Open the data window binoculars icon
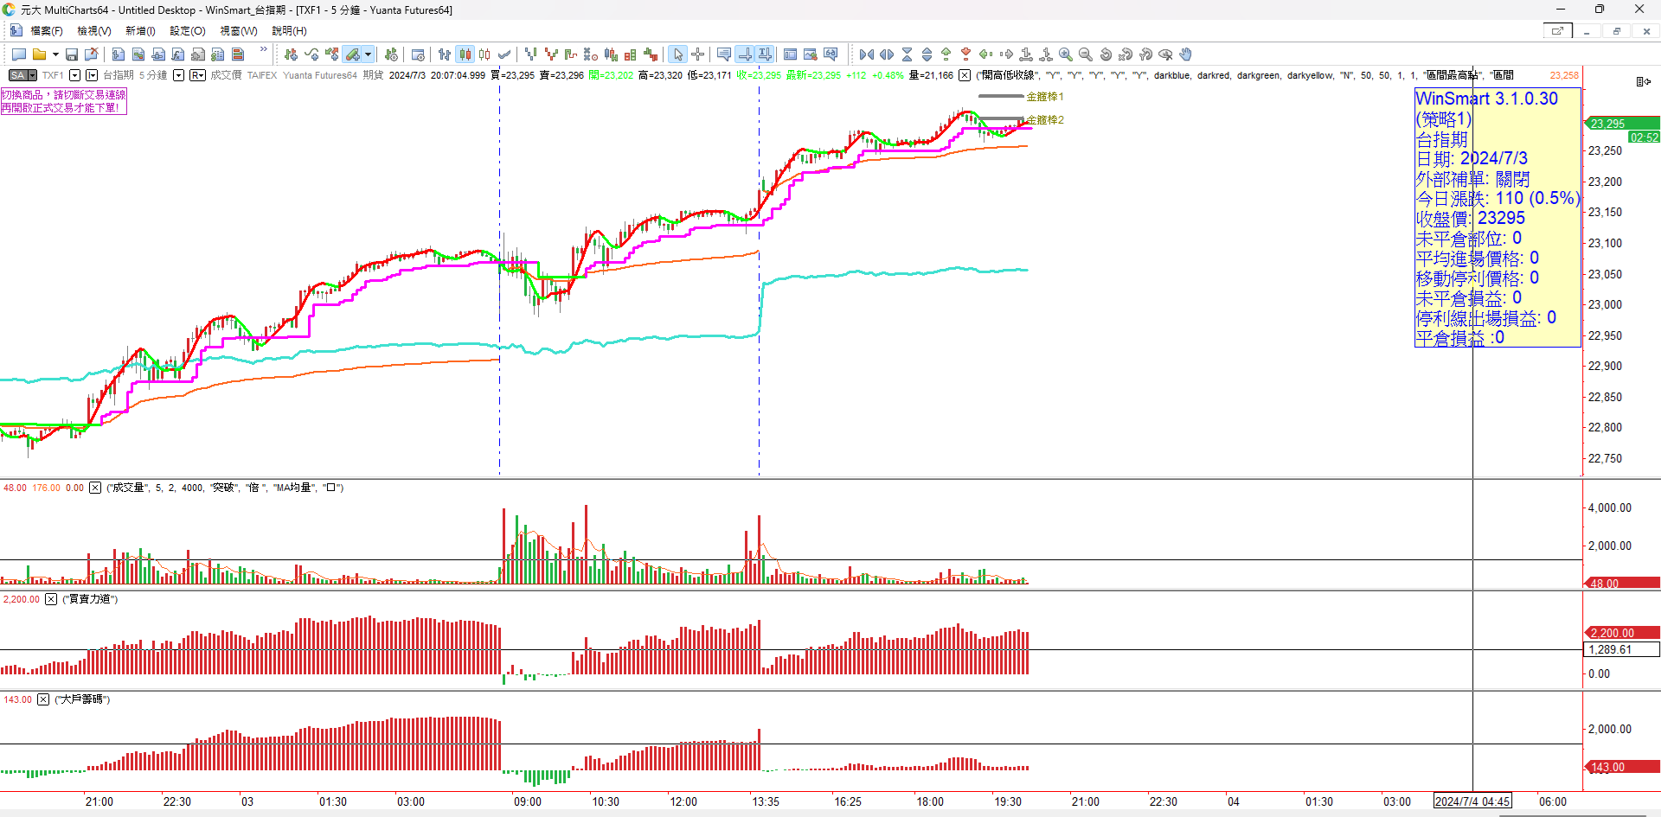 click(x=830, y=54)
